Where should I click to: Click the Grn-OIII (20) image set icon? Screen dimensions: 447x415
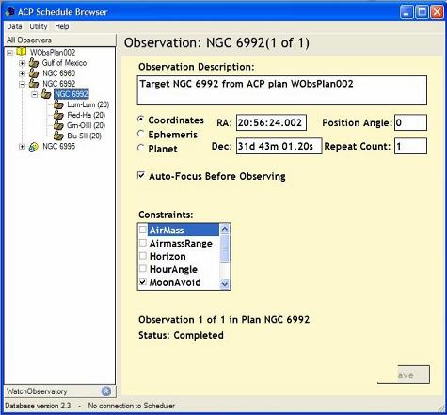click(58, 125)
